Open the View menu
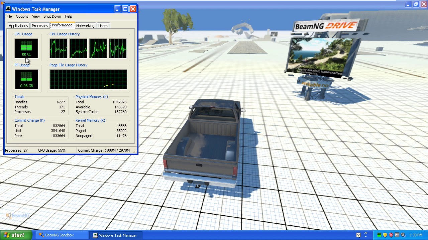This screenshot has height=240, width=428. [x=36, y=16]
